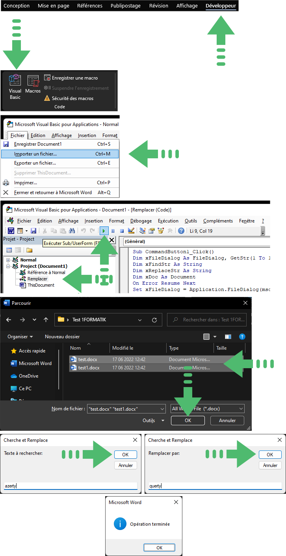Click View Code icon in Project panel

[9, 250]
